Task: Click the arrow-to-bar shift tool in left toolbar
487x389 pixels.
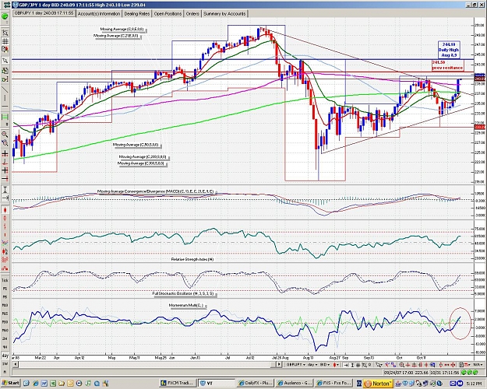Action: coord(5,198)
